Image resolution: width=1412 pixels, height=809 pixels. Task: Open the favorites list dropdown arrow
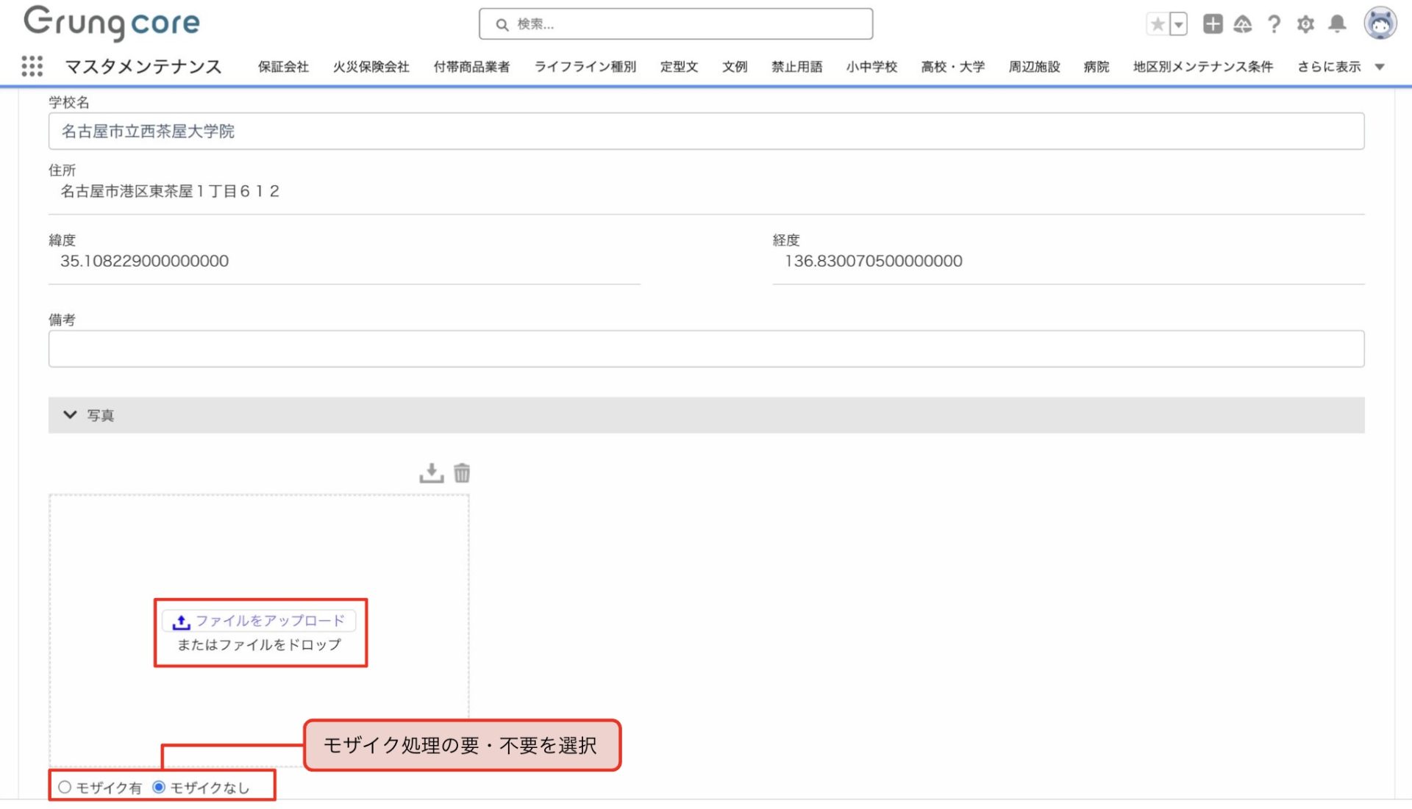point(1178,24)
